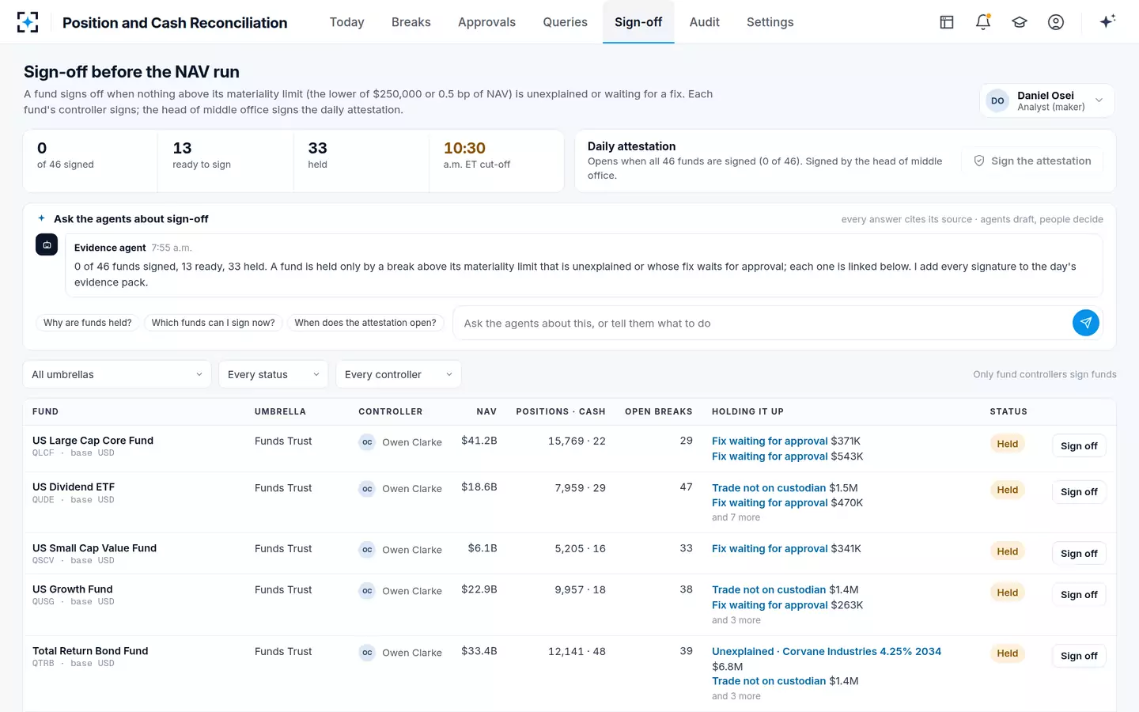Click Owen Clarke's avatar in US Dividend ETF row

[x=367, y=489]
